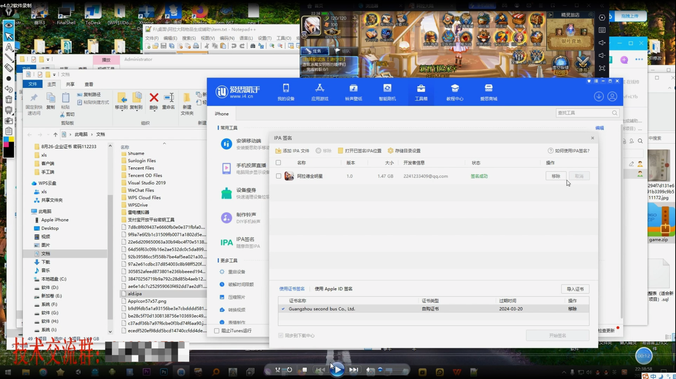Open 爱思商城 store icon

click(489, 88)
